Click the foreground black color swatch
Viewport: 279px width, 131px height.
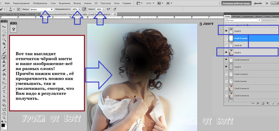click(3, 125)
